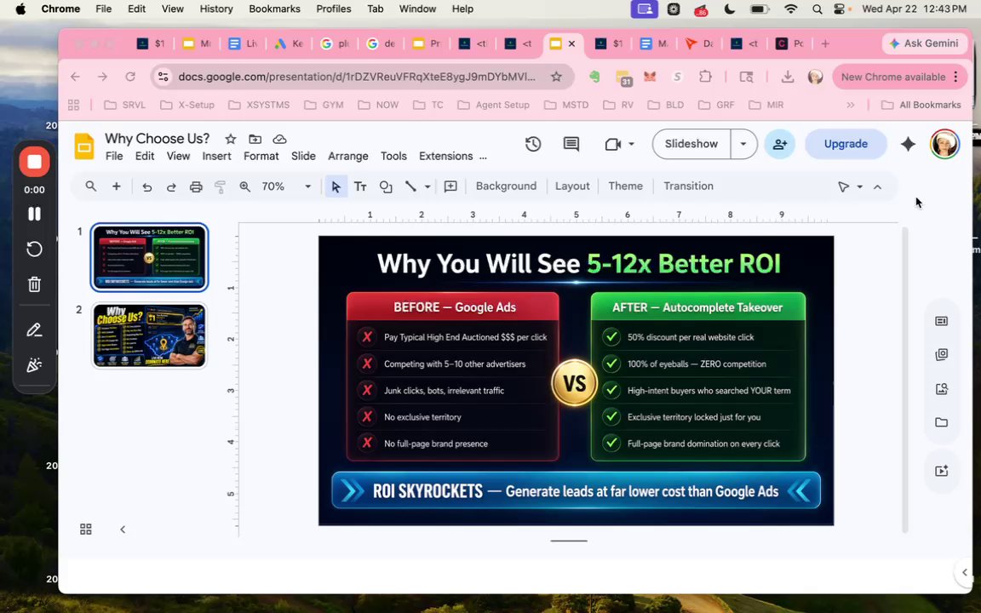Open the Format menu
981x613 pixels.
[261, 157]
